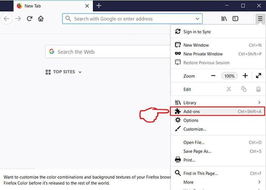Open the home page via house icon
This screenshot has height=190, width=266.
pos(41,18)
